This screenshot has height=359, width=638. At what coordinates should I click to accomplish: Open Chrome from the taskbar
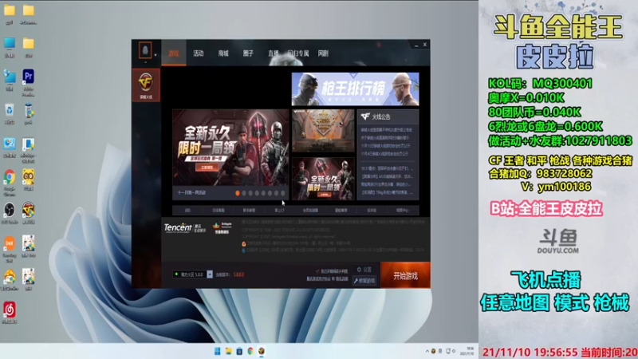click(x=250, y=351)
